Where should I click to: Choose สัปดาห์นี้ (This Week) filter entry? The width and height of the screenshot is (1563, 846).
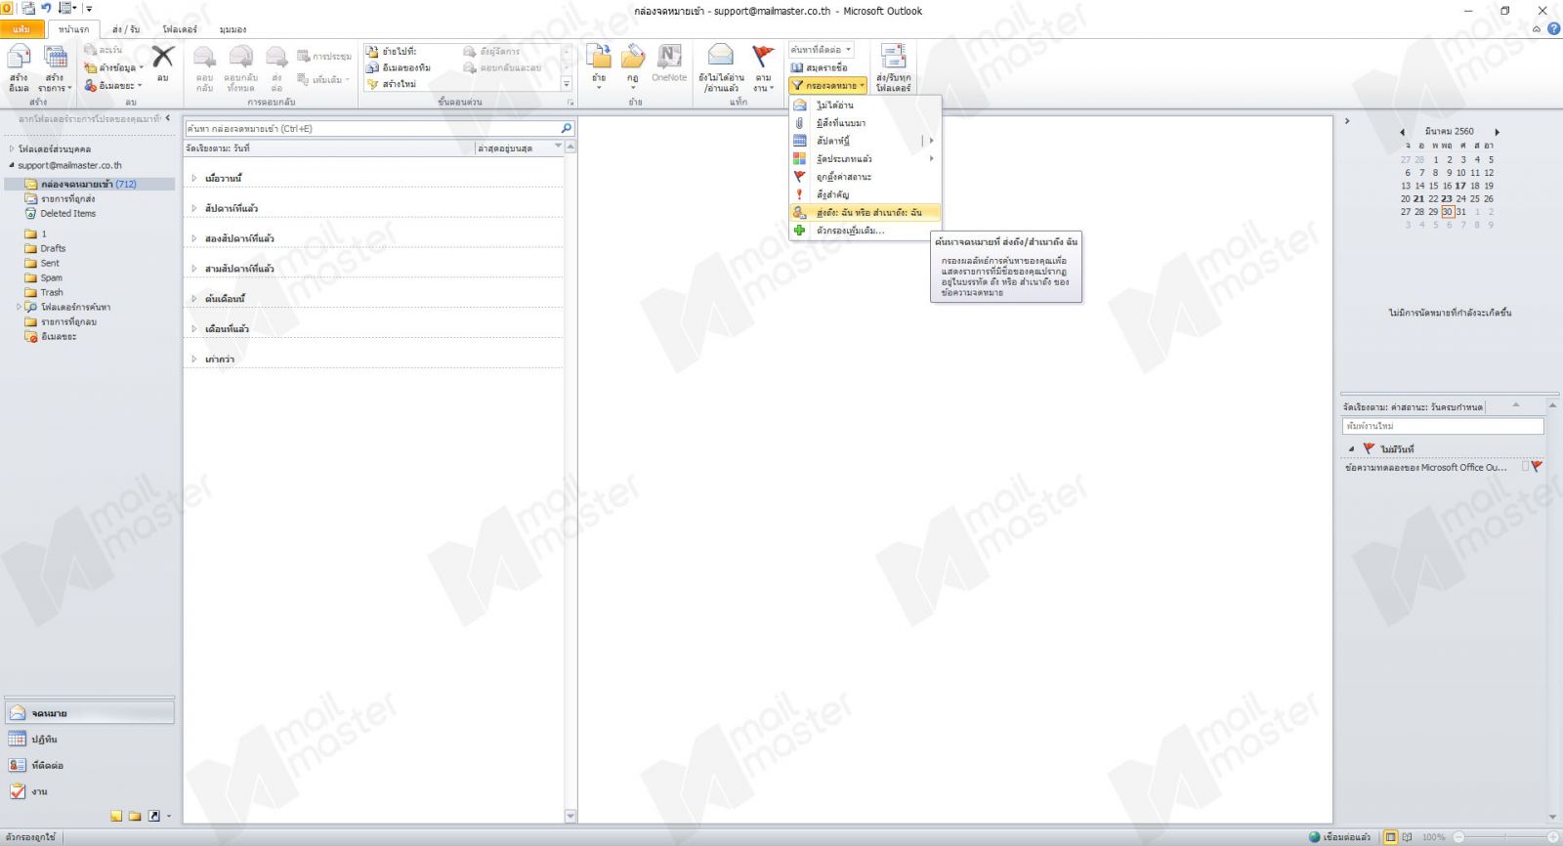click(x=865, y=141)
